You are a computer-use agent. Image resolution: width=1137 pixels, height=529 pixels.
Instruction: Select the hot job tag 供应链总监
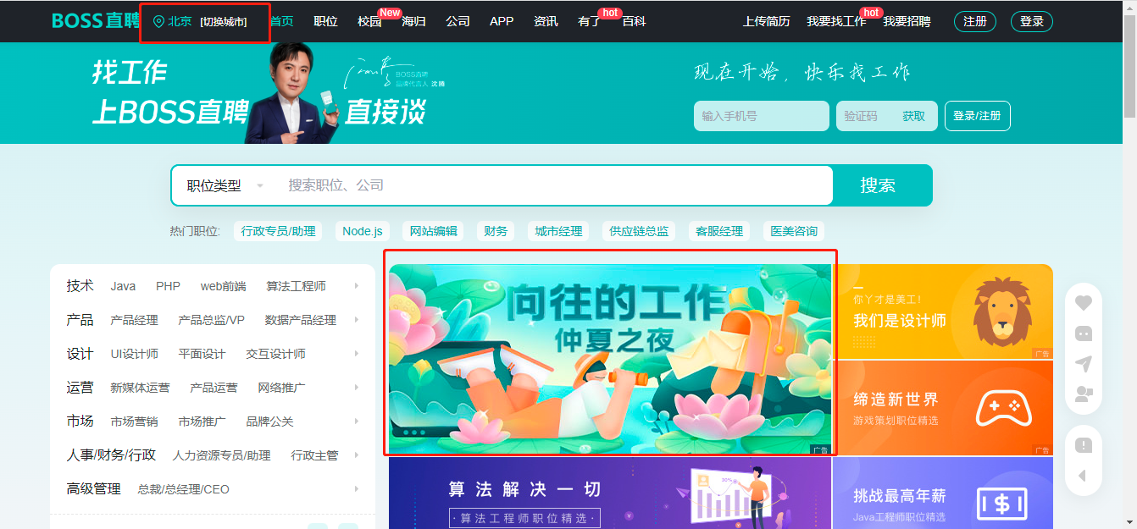pos(640,231)
